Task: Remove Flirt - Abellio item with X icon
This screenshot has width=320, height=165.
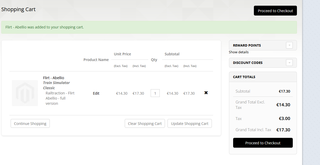Action: click(206, 93)
